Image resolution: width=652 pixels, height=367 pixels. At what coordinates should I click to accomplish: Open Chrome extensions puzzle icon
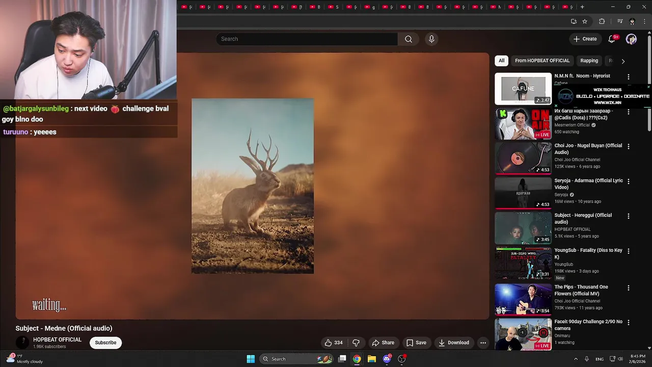(x=602, y=21)
